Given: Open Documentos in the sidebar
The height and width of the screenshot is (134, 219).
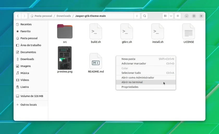Looking at the screenshot, I should (x=31, y=52).
